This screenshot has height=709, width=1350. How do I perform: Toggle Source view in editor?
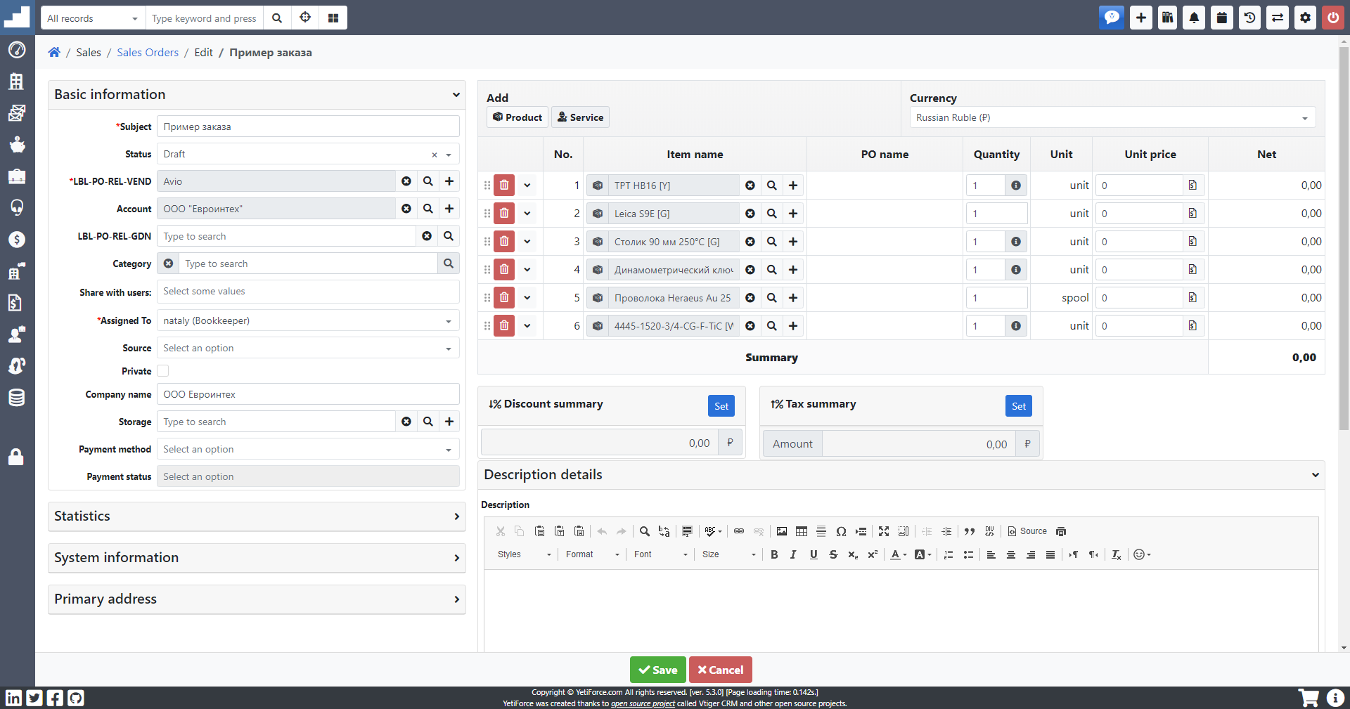click(1027, 531)
